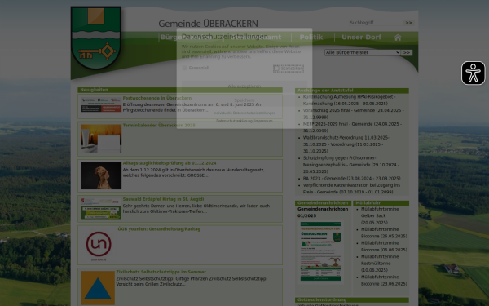
Task: Open the dog photo thumbnail
Action: tap(101, 175)
